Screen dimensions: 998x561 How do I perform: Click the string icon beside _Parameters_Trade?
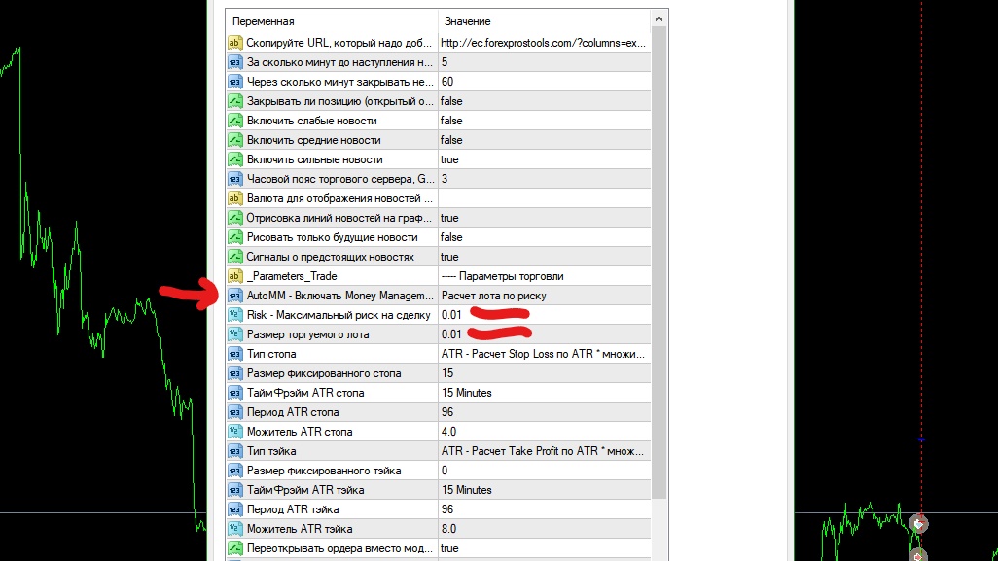pos(234,276)
